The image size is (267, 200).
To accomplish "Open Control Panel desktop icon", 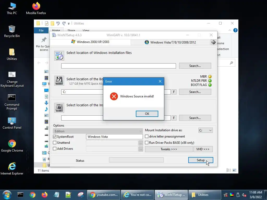I will click(12, 123).
